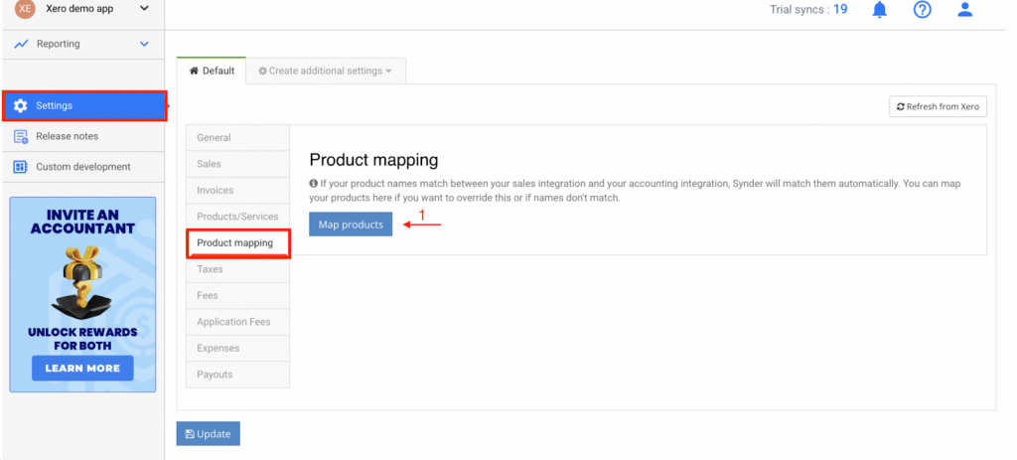Expand the Xero demo app dropdown
This screenshot has width=1017, height=460.
tap(145, 9)
